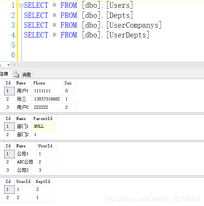Select cell 用户2 in Users results

23,107
